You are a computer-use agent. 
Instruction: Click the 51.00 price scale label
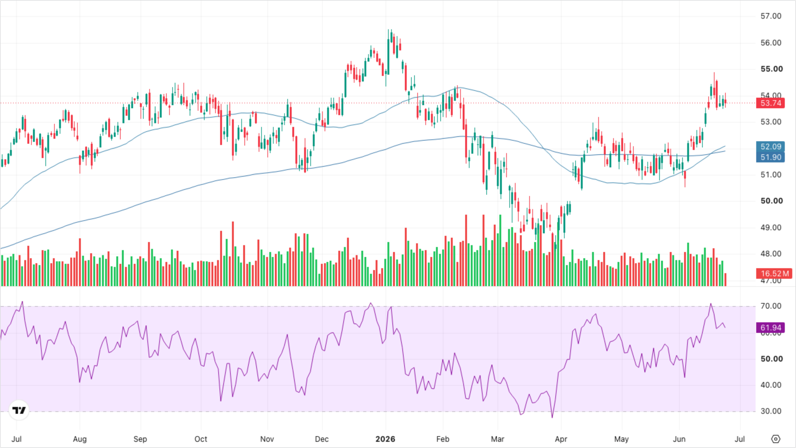click(771, 175)
